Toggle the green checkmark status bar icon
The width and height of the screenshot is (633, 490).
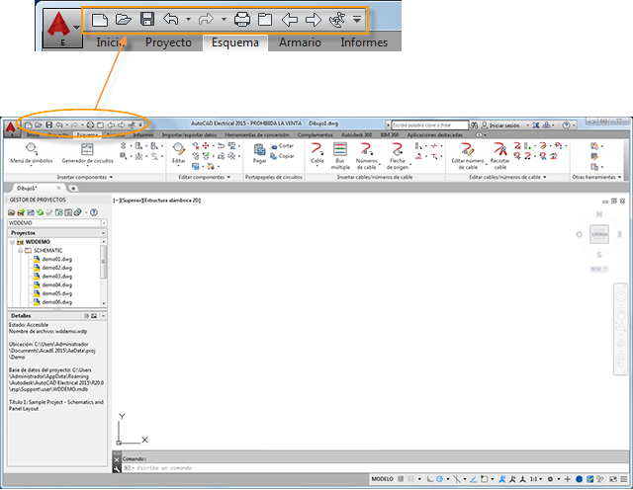[589, 479]
